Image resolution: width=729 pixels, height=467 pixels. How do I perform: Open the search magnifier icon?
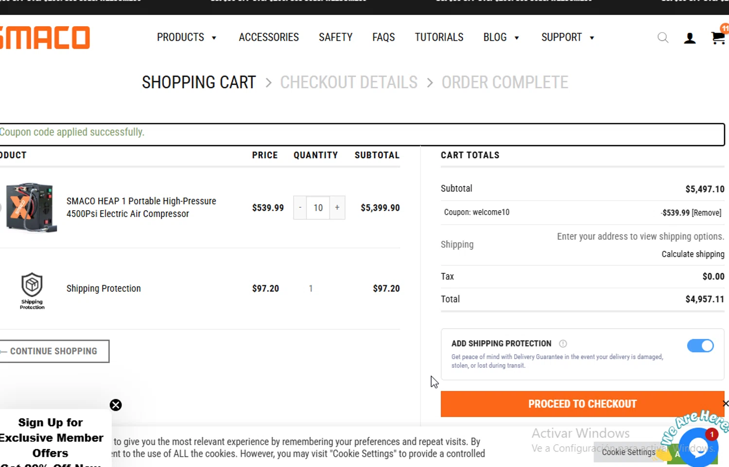point(663,37)
